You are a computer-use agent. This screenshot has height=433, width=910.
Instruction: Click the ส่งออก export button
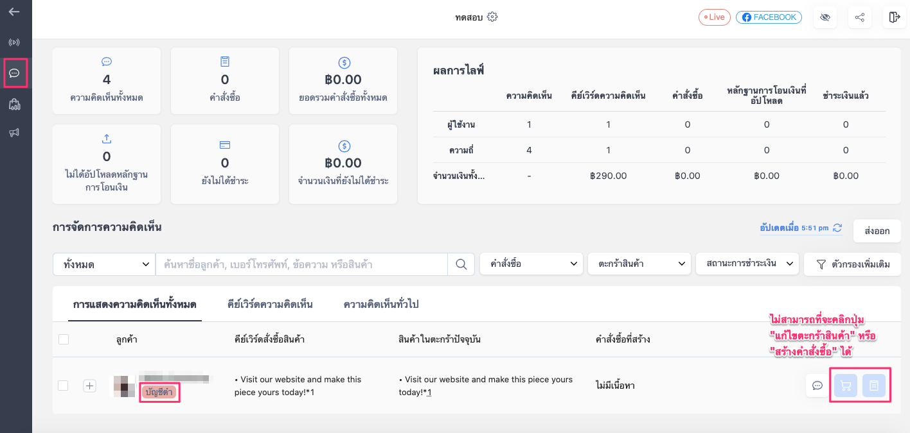pos(877,231)
